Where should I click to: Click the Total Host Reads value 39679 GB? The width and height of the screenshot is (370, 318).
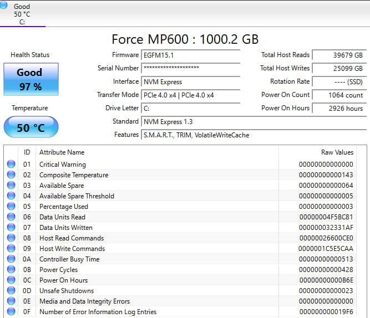pyautogui.click(x=339, y=55)
